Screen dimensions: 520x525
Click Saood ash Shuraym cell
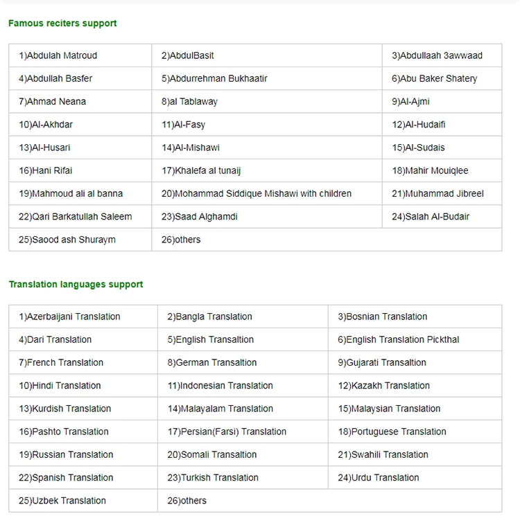click(x=80, y=240)
